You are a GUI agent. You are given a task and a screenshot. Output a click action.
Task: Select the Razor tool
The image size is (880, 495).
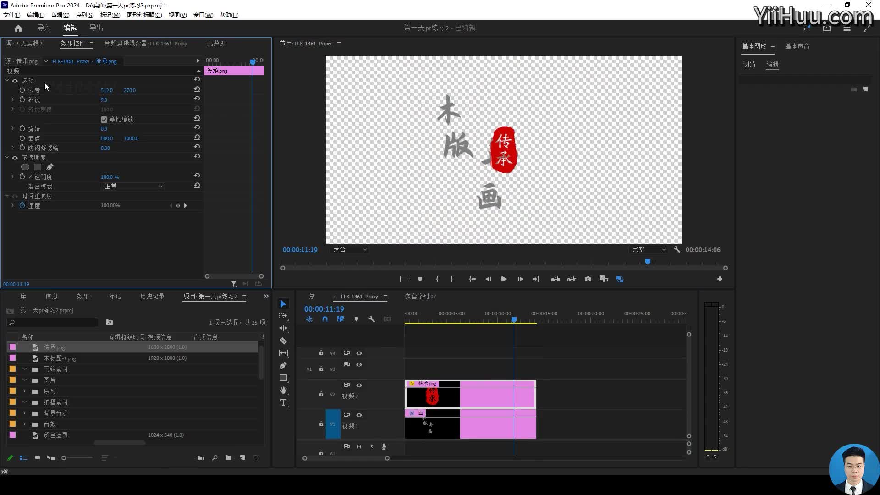(x=283, y=341)
